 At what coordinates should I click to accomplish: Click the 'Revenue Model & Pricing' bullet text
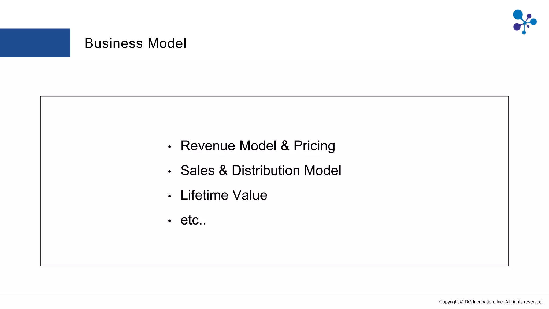pyautogui.click(x=258, y=146)
